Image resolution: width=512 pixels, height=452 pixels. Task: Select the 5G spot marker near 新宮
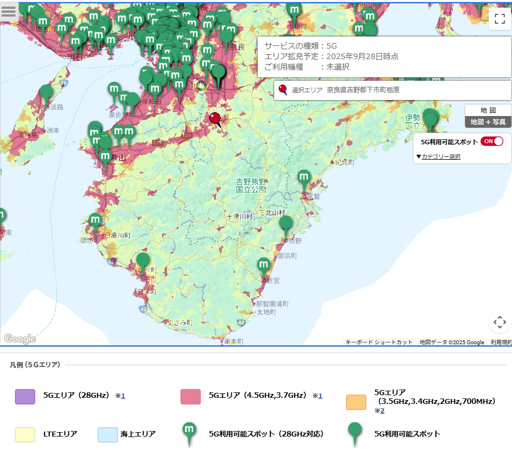coord(264,265)
